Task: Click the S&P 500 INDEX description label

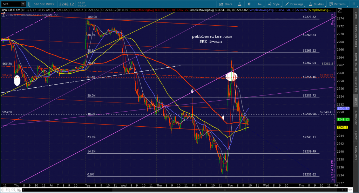Action: [44, 4]
